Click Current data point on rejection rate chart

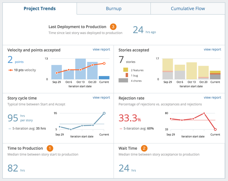tap(215, 129)
